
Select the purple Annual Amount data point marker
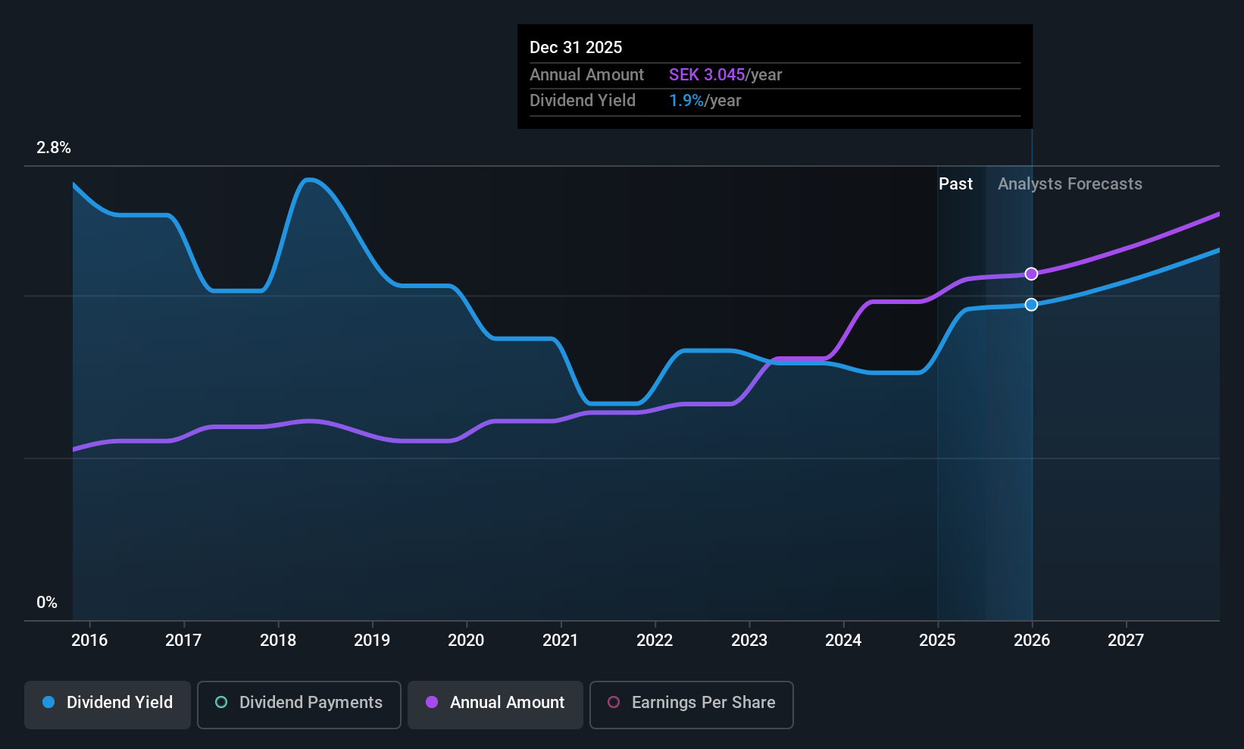tap(1031, 274)
